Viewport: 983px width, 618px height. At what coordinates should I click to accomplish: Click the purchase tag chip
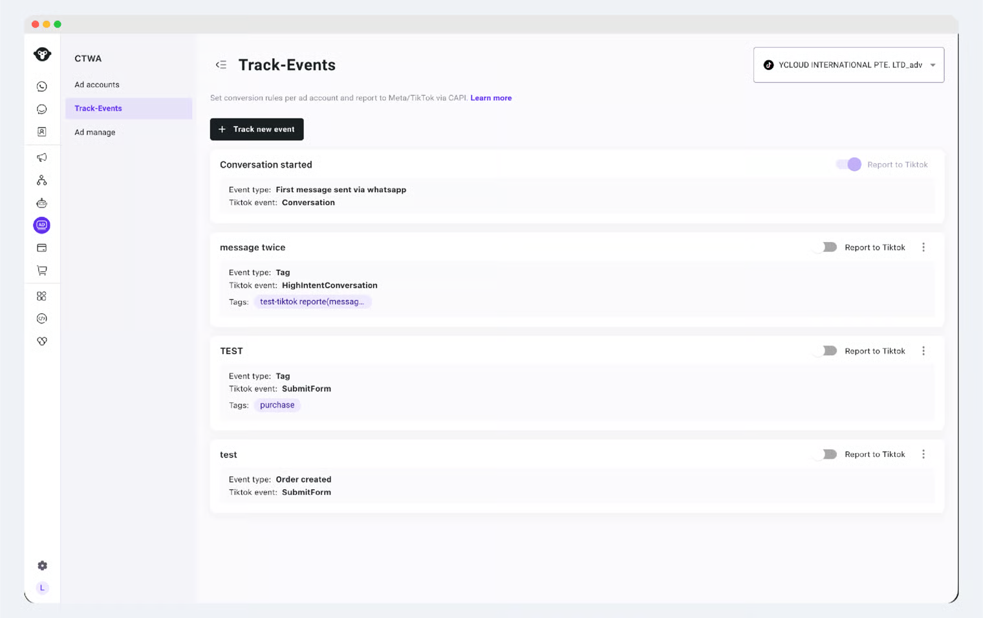point(277,405)
